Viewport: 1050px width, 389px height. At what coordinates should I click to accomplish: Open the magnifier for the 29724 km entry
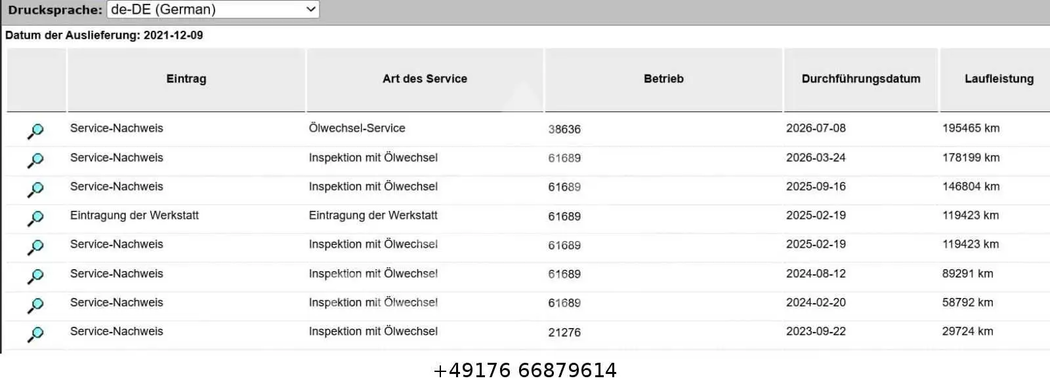[x=35, y=334]
